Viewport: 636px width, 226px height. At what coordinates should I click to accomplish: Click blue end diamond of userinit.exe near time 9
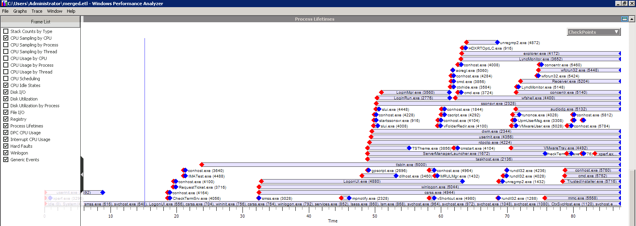click(x=103, y=192)
